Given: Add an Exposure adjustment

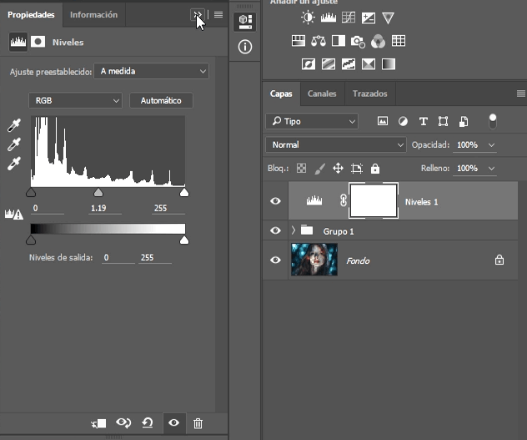Looking at the screenshot, I should coord(369,18).
